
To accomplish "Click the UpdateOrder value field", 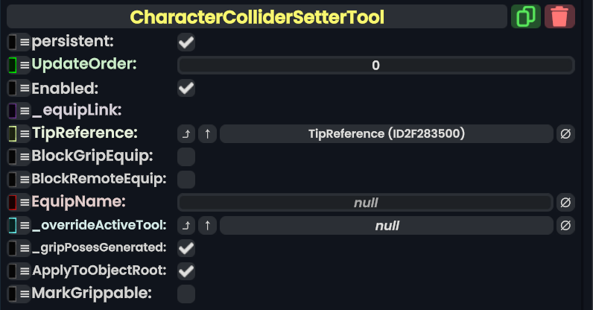I will [x=375, y=66].
